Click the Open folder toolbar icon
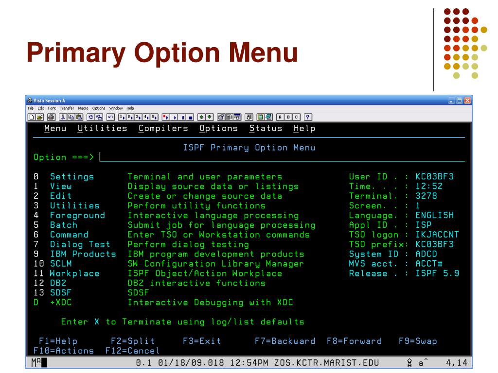Image resolution: width=498 pixels, height=373 pixels. (x=40, y=118)
